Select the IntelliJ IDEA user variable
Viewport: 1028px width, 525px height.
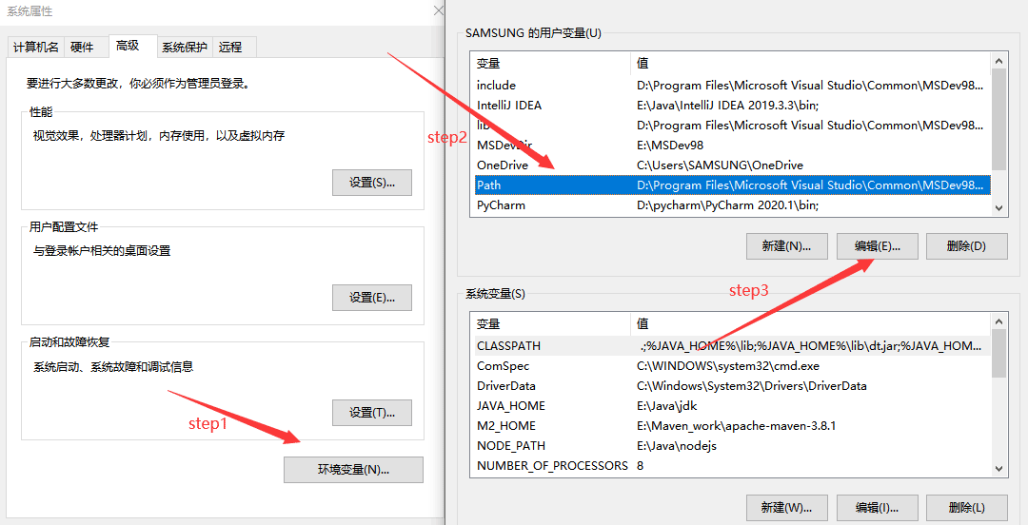point(732,106)
